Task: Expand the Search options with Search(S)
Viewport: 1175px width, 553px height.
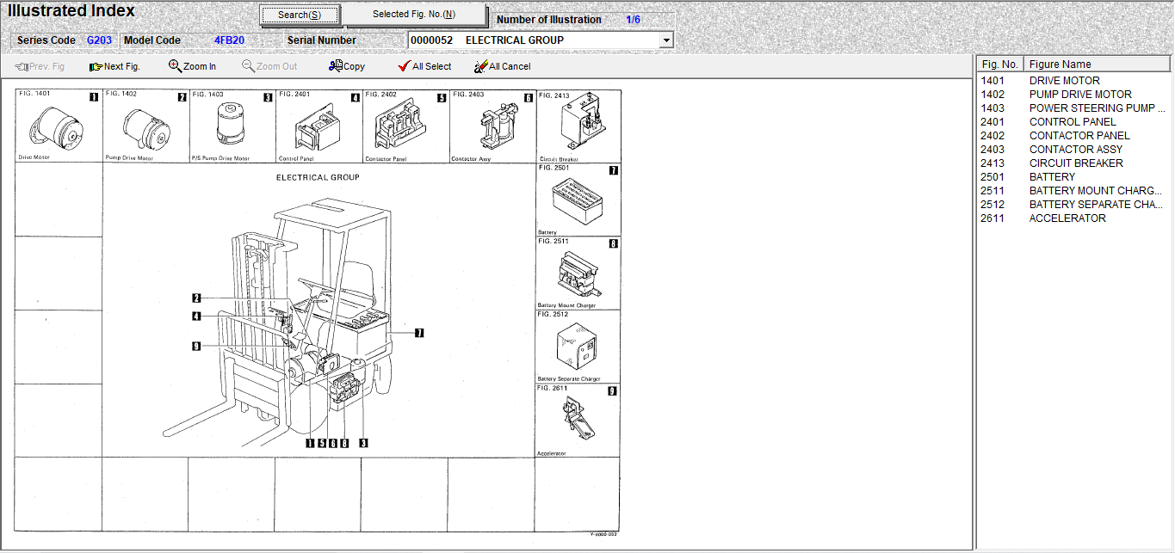Action: pos(299,15)
